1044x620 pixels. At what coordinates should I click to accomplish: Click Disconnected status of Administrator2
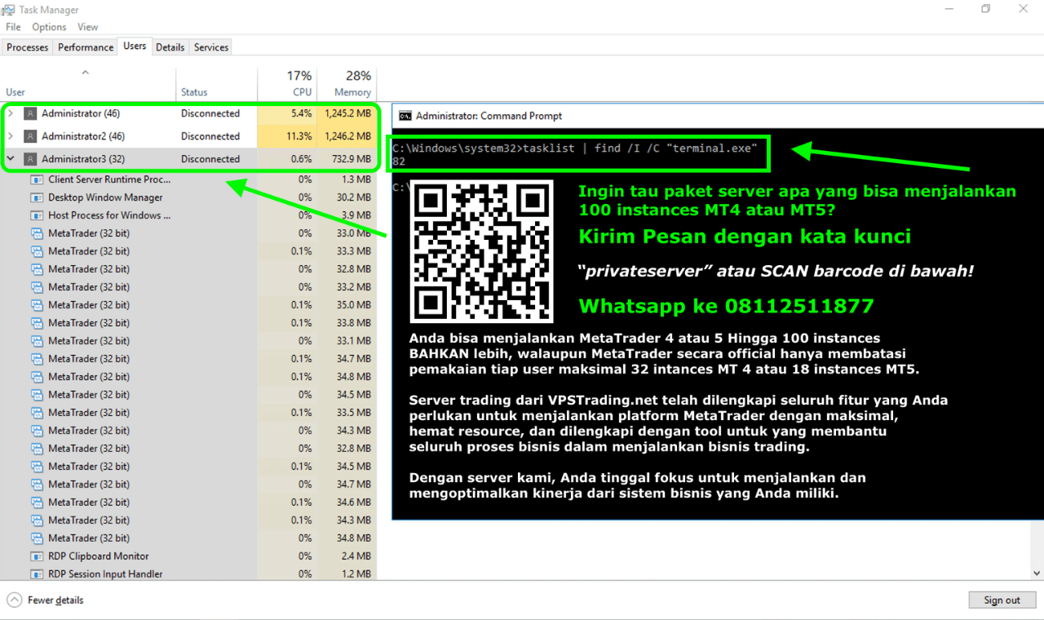click(x=210, y=136)
